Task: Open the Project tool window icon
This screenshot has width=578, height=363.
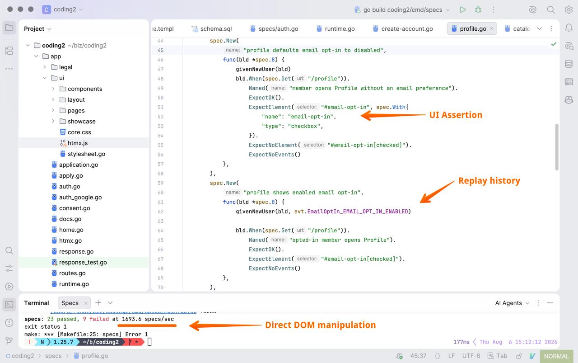Action: [9, 28]
